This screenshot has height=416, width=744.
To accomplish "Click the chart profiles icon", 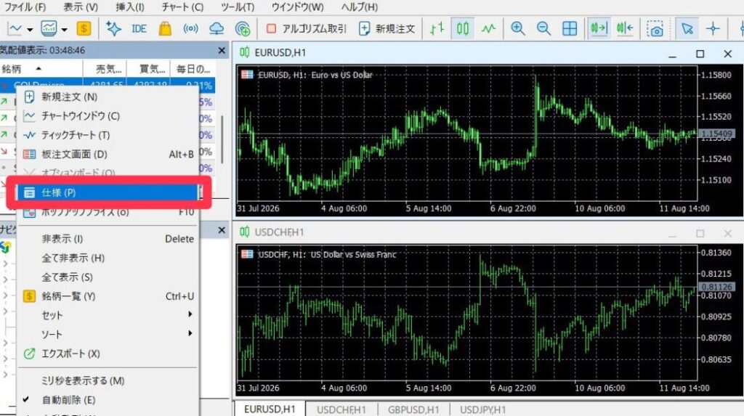I will 49,29.
